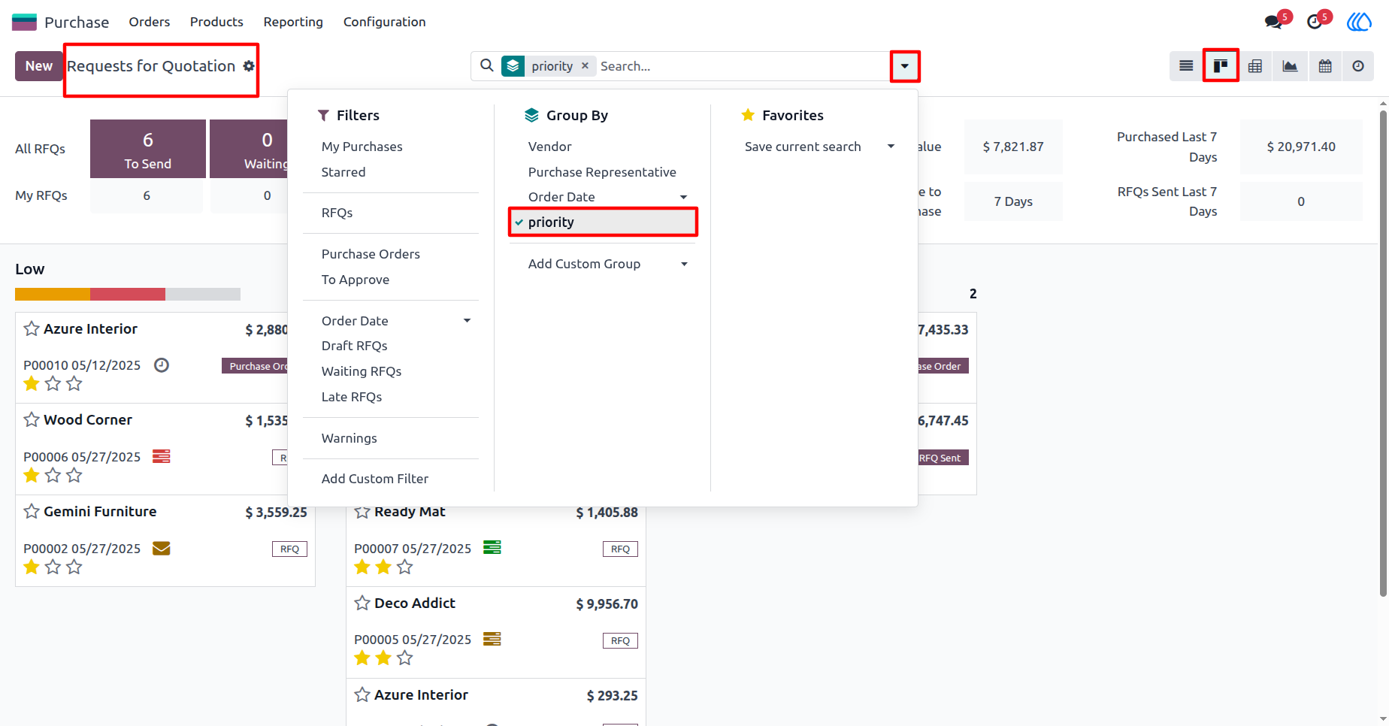Click the red segment of Low progress bar
Viewport: 1389px width, 726px height.
(128, 295)
